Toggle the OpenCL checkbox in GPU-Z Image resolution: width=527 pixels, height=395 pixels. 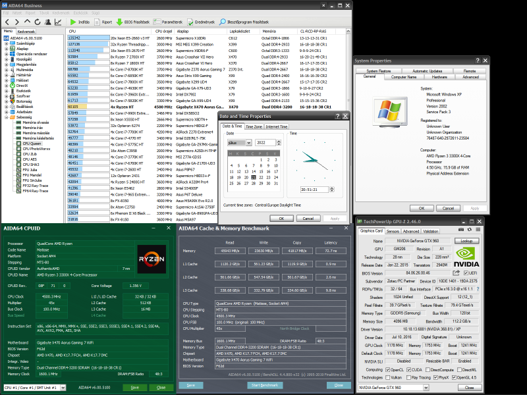[x=387, y=369]
